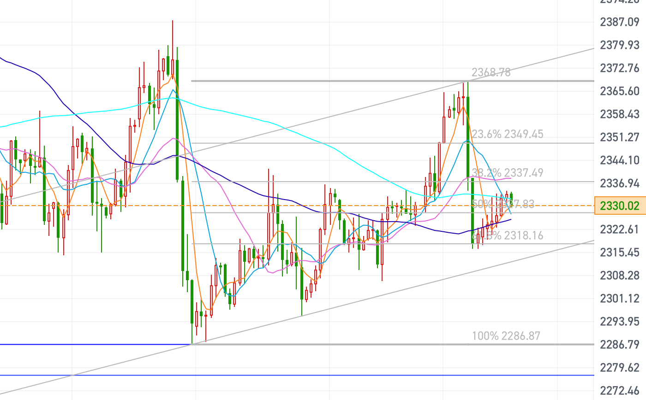Click the 2372.76 price axis value
Viewport: 646px width, 400px height.
pos(620,68)
